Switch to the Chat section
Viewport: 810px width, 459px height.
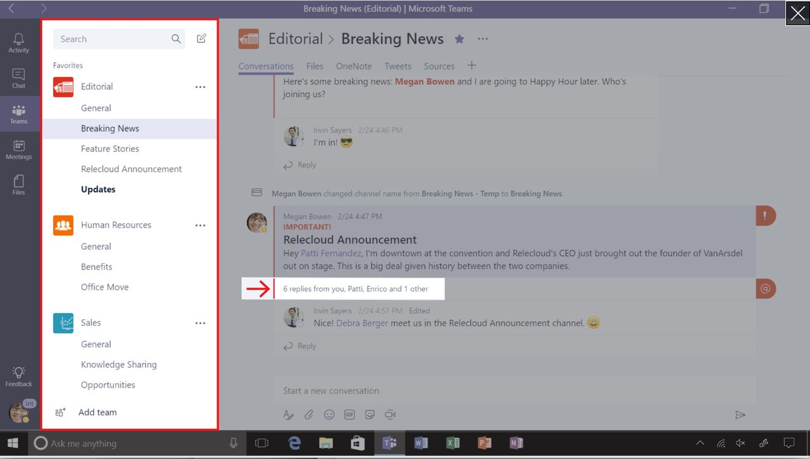point(19,77)
